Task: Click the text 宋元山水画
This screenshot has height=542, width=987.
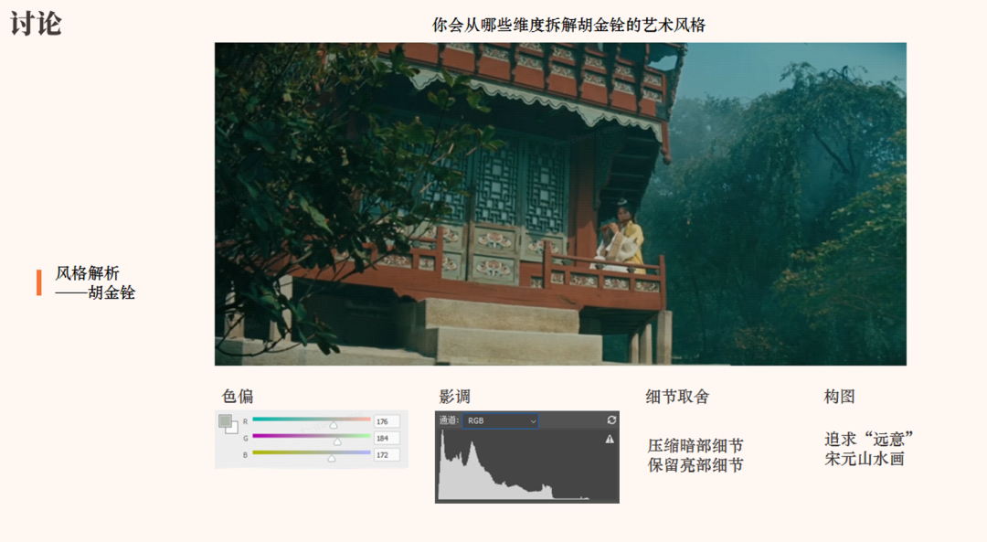Action: 865,459
